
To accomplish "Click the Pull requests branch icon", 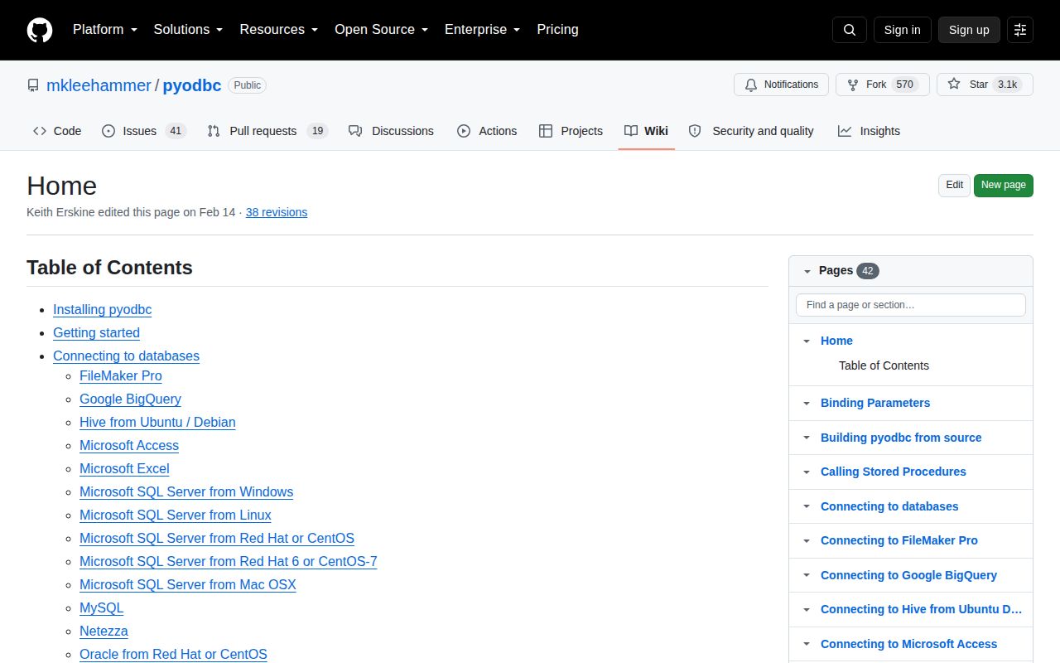I will pyautogui.click(x=214, y=131).
